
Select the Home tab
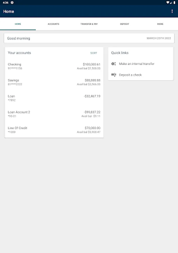(x=18, y=24)
